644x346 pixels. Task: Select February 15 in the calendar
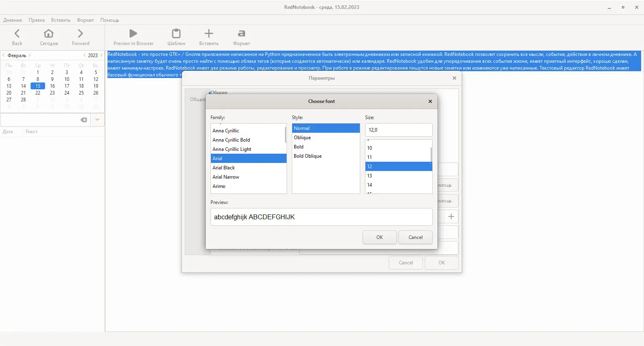(x=38, y=86)
